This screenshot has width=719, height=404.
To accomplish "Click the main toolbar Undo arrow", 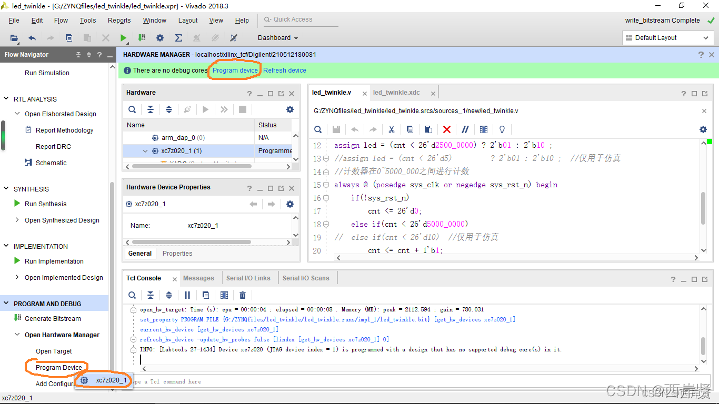I will (x=32, y=38).
